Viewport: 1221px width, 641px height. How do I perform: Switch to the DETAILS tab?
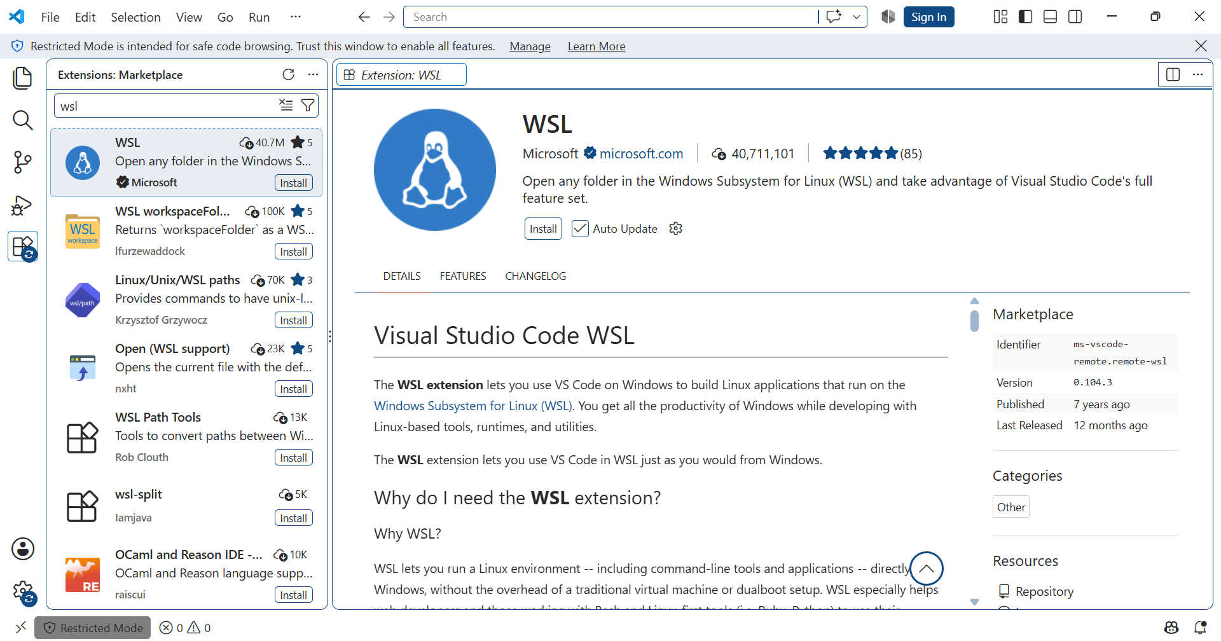402,276
